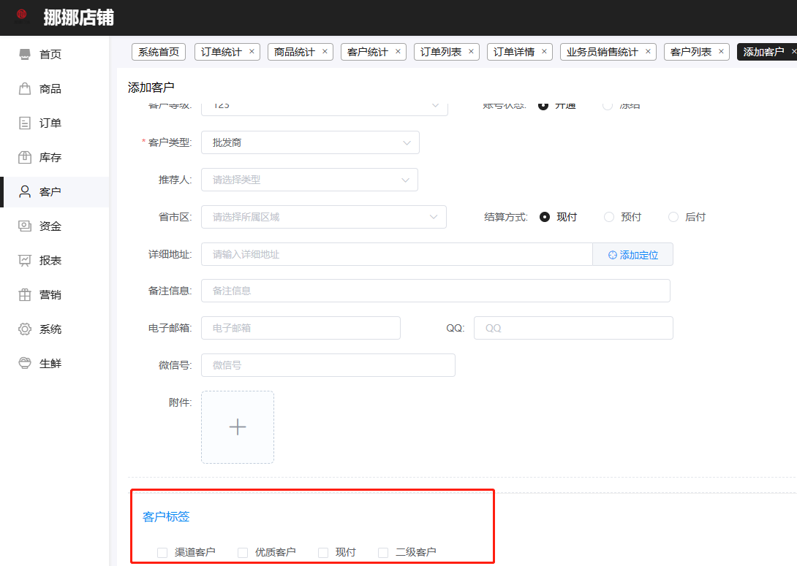Open the 推荐人 selection dropdown
Image resolution: width=797 pixels, height=566 pixels.
(x=309, y=180)
